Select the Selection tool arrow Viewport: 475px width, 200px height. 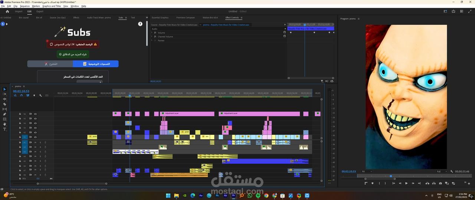(x=5, y=89)
